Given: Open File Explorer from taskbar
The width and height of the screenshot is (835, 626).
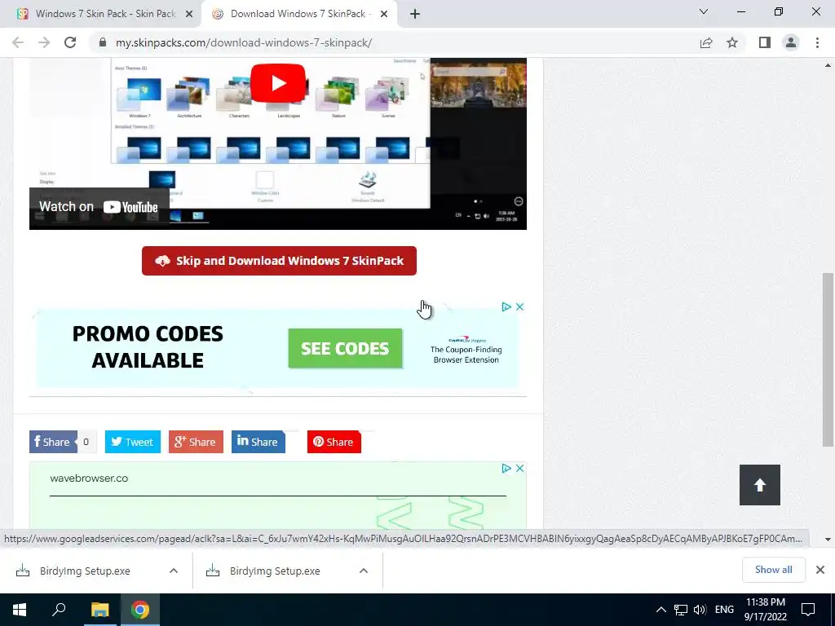Looking at the screenshot, I should 99,610.
